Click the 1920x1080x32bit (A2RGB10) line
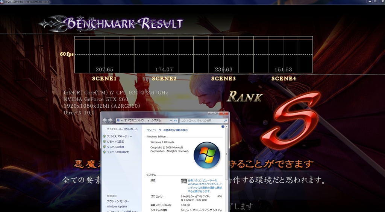The image size is (385, 212). pyautogui.click(x=102, y=106)
